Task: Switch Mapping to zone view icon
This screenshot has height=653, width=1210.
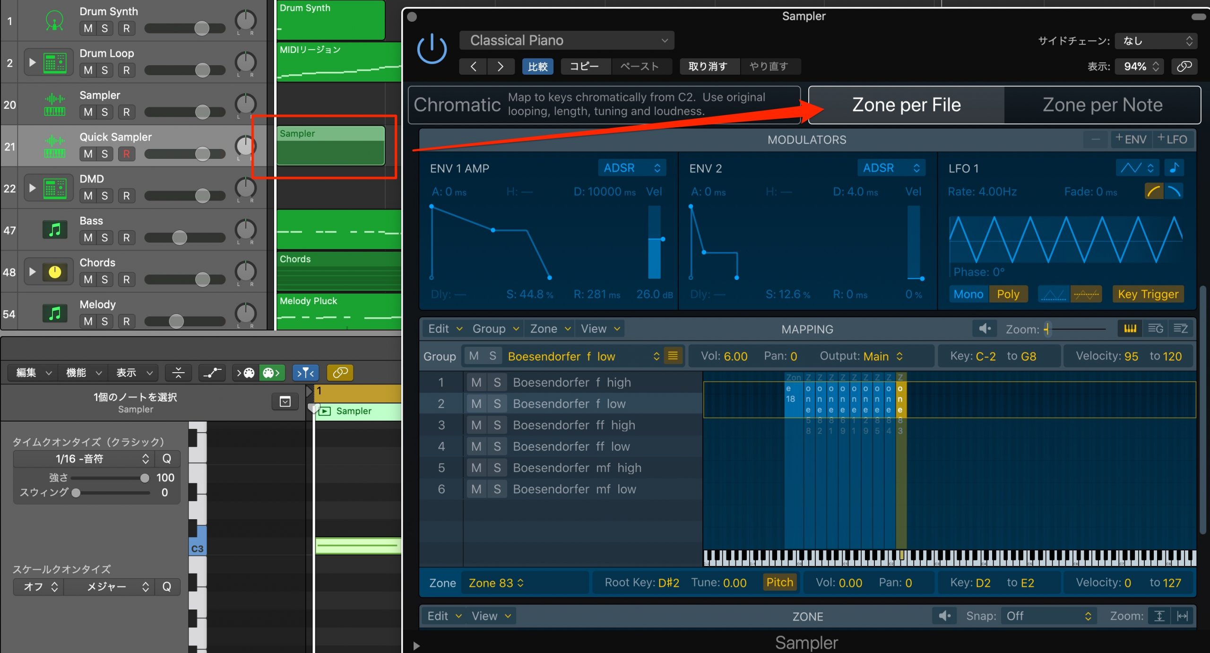Action: coord(1180,329)
